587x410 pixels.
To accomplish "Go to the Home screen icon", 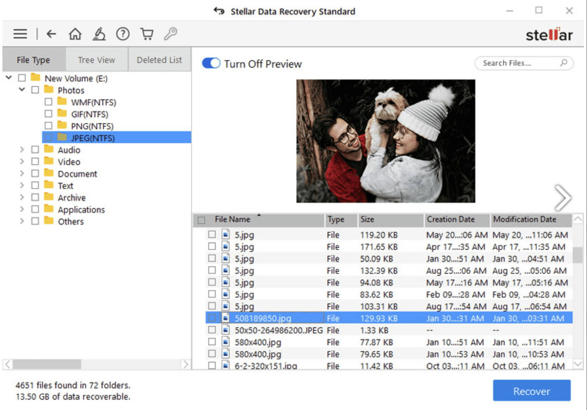I will pyautogui.click(x=75, y=34).
